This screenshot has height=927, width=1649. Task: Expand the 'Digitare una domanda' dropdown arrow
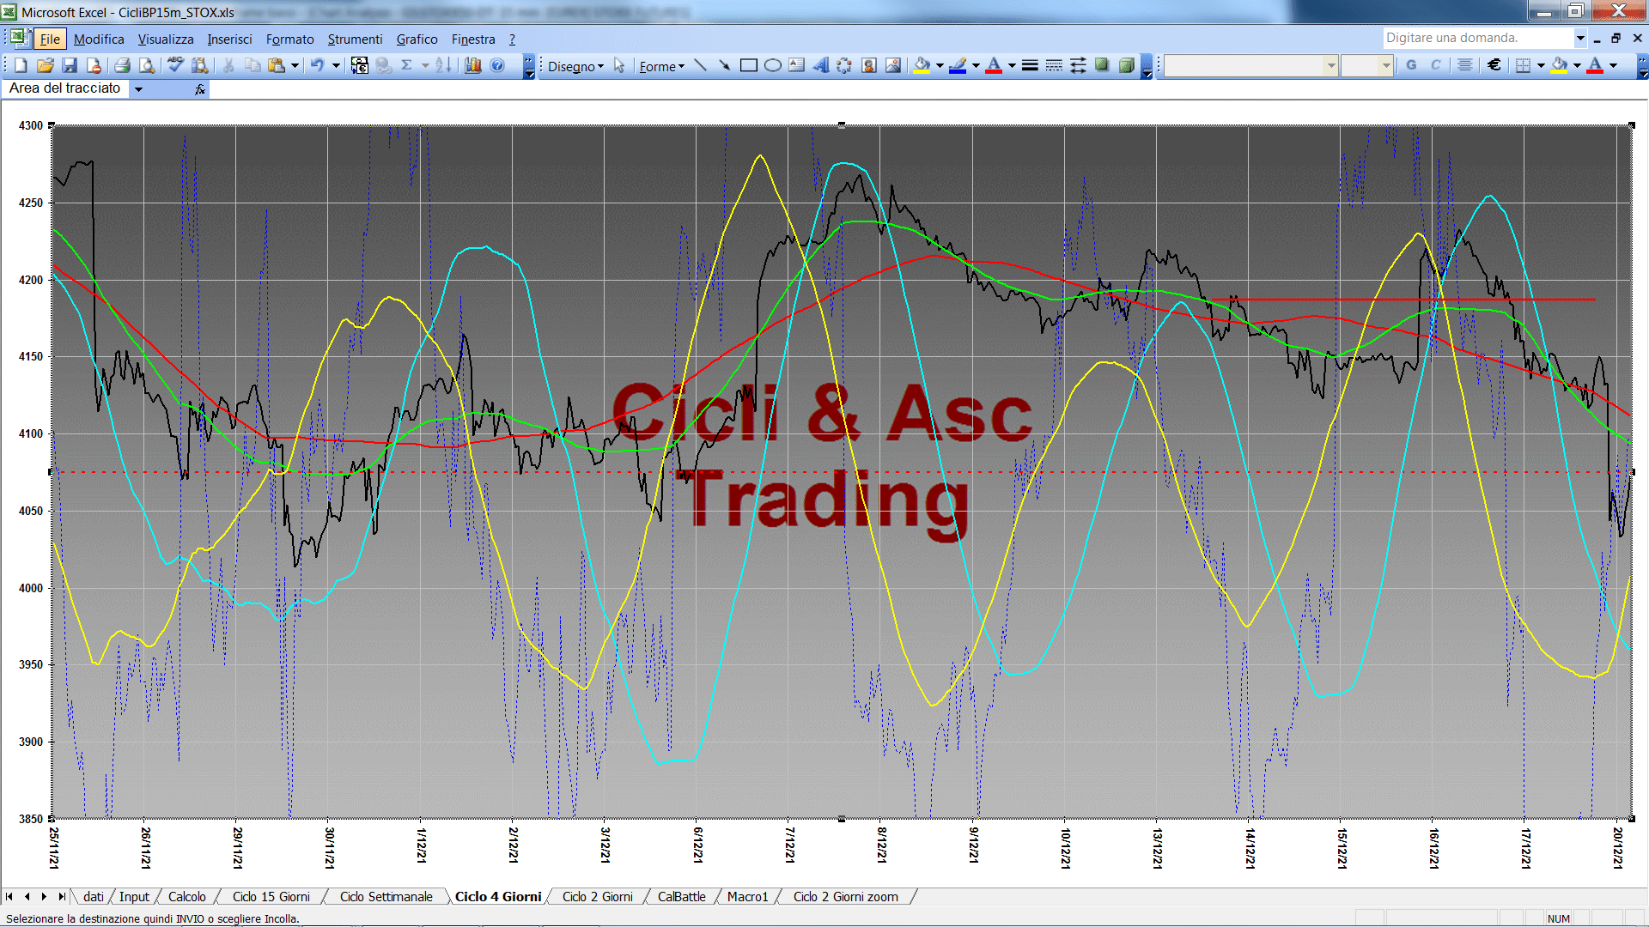[1580, 38]
